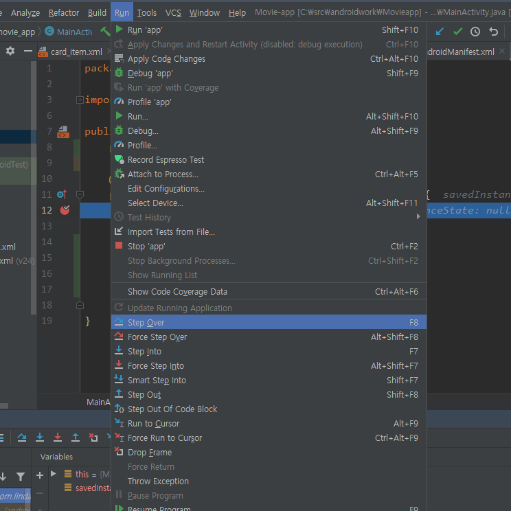Select Profile 'app' menu item
511x511 pixels.
click(x=269, y=102)
